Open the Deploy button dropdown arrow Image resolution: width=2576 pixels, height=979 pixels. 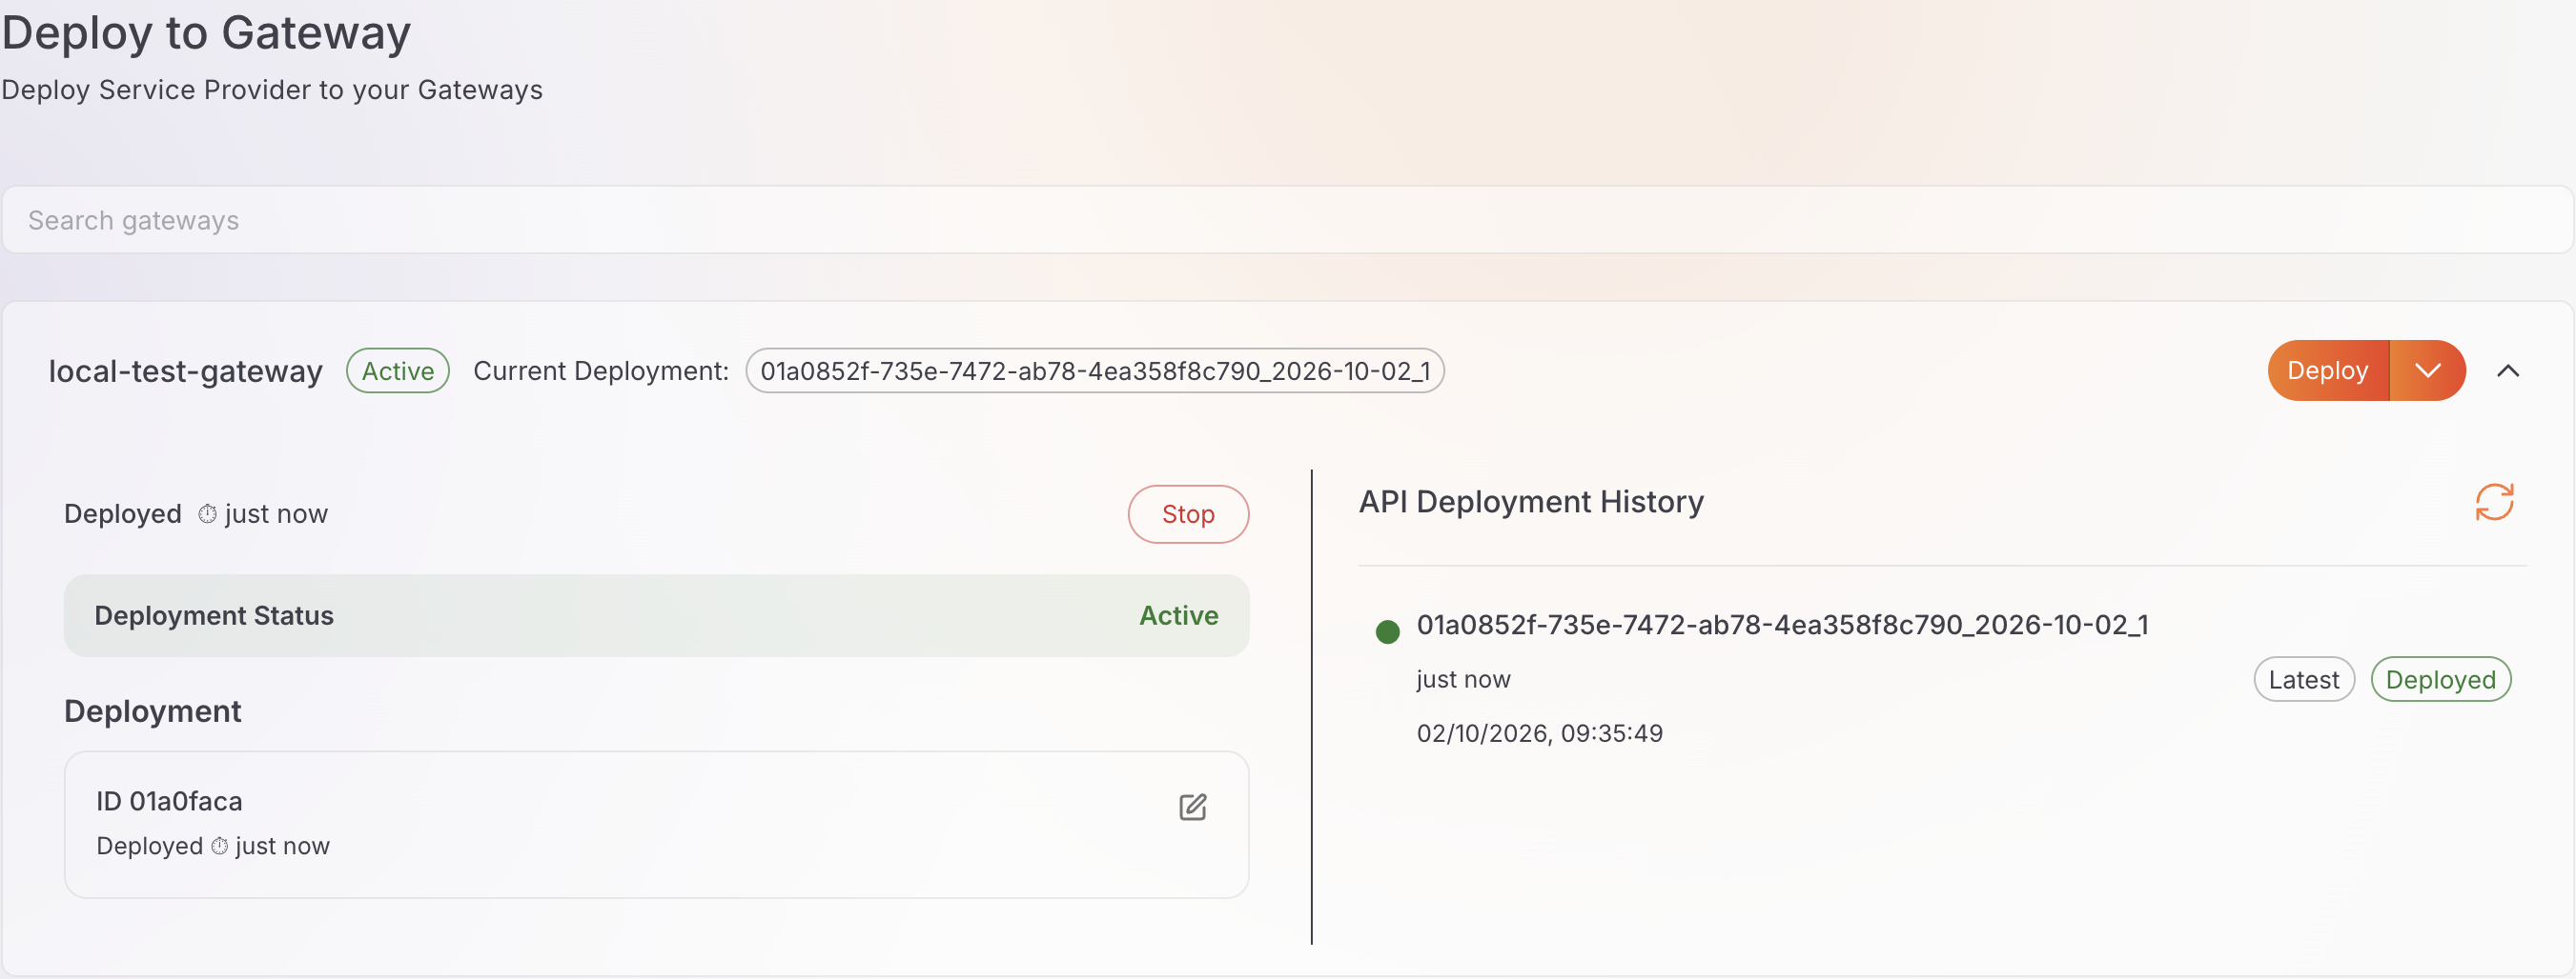click(x=2427, y=370)
